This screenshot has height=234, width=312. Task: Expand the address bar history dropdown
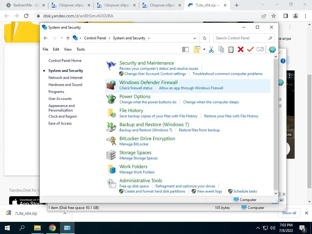[195, 38]
